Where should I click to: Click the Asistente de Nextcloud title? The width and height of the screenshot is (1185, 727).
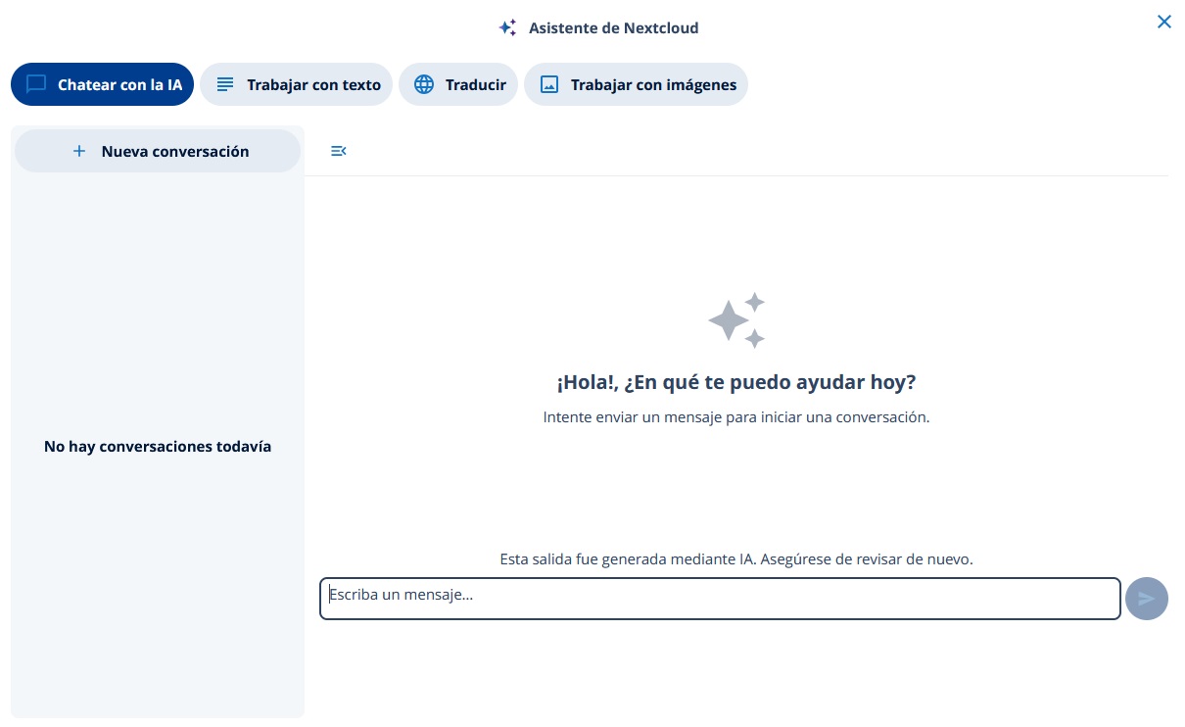[x=613, y=27]
